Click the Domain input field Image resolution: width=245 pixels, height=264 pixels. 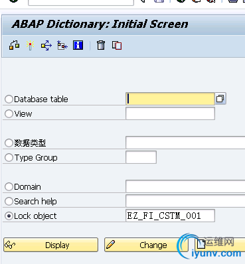click(185, 186)
